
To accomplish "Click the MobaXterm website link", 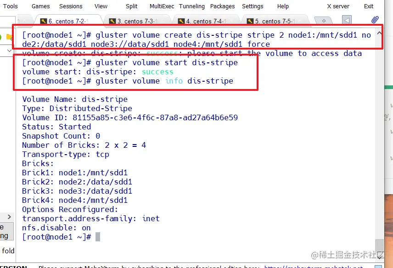I will point(314,267).
